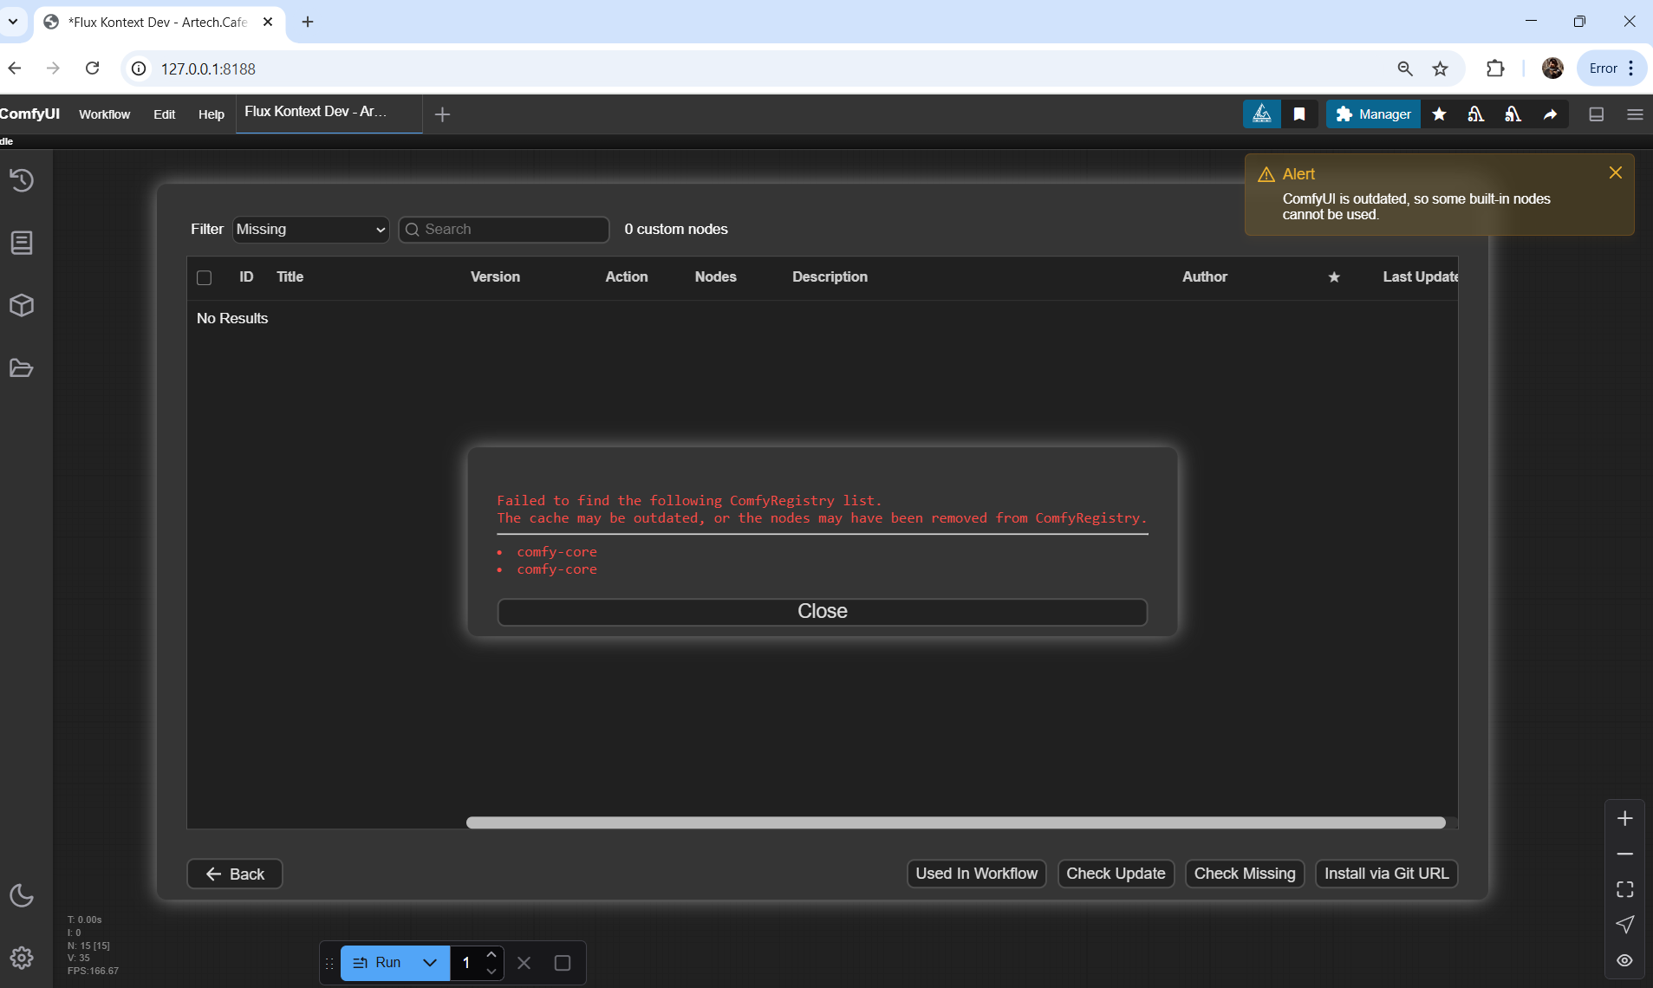Click the horizontal scrollbar of the table
Viewport: 1653px width, 988px height.
955,822
